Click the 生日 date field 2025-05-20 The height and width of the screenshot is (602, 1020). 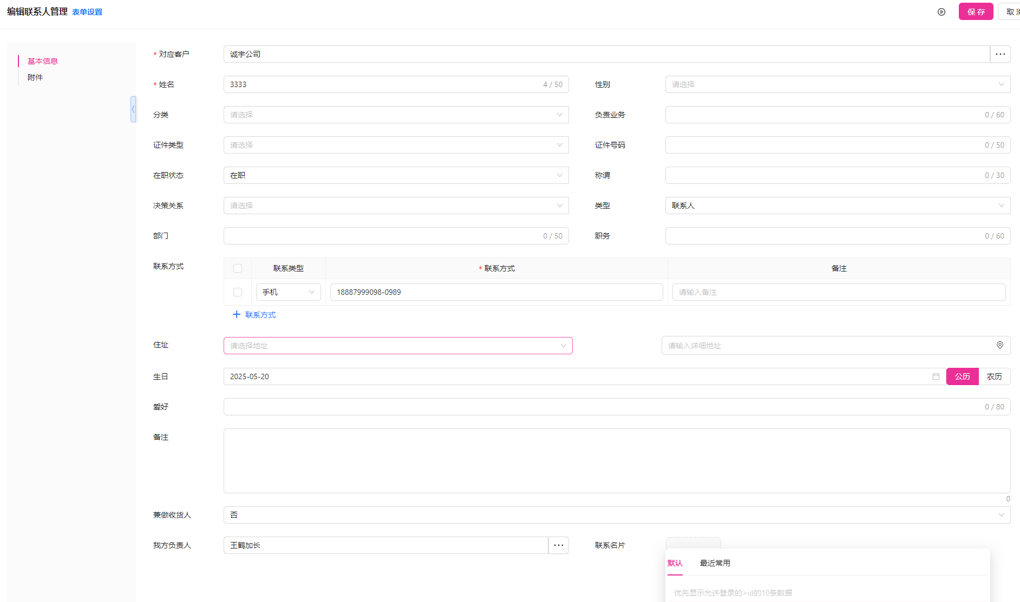(x=585, y=376)
